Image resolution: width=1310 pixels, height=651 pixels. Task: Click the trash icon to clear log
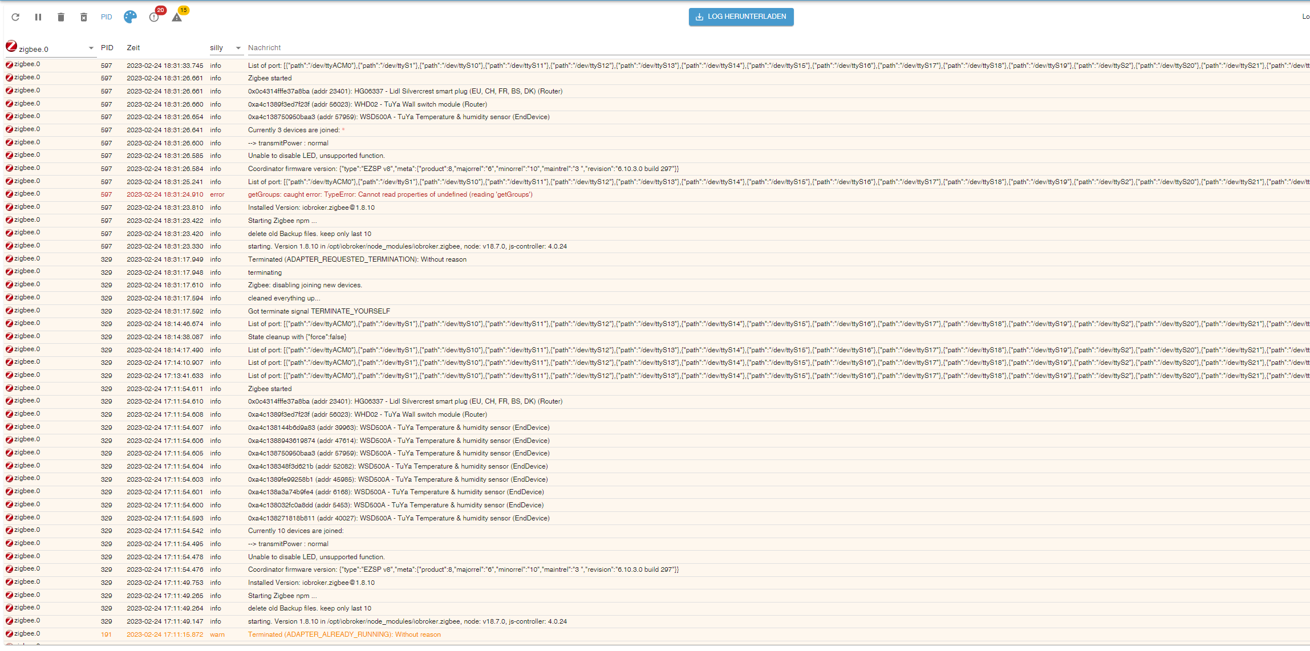[61, 17]
